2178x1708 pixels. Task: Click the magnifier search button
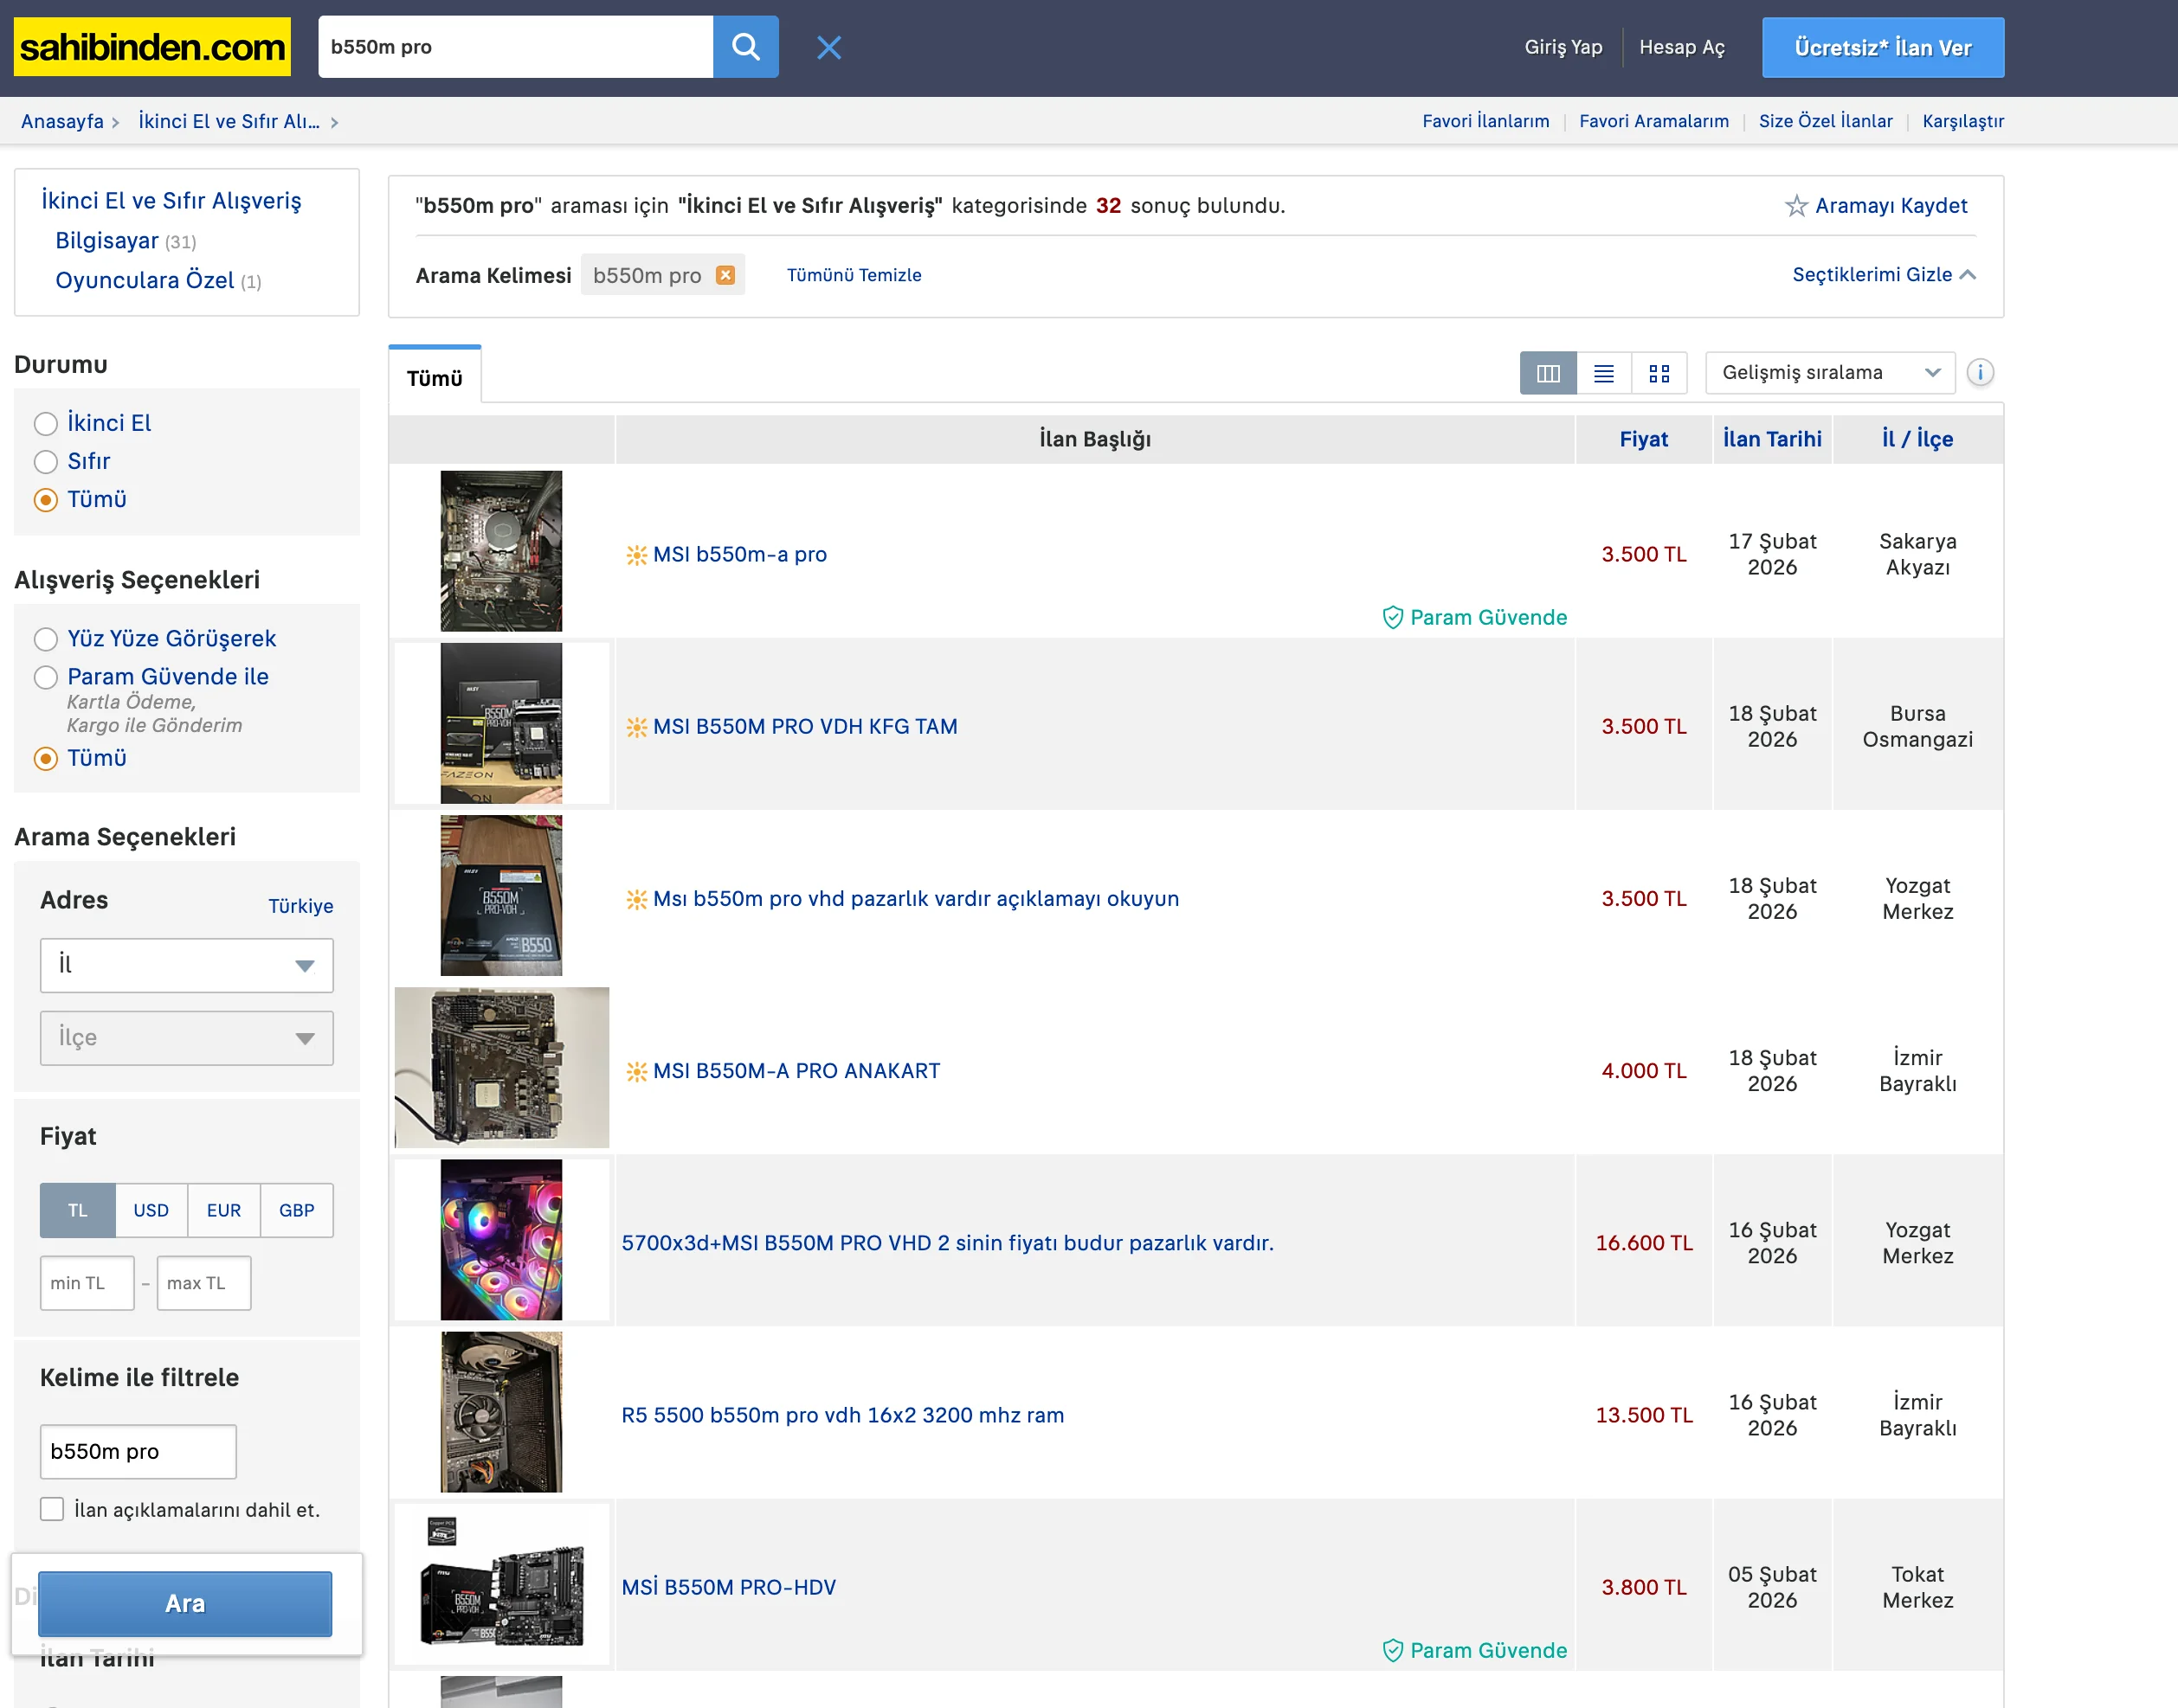pyautogui.click(x=745, y=47)
